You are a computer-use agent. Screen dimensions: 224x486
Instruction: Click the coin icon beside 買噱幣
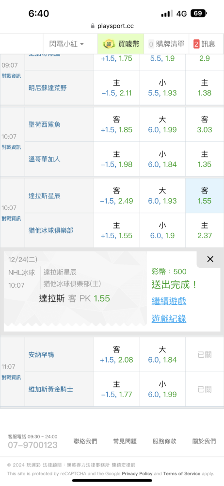point(109,44)
